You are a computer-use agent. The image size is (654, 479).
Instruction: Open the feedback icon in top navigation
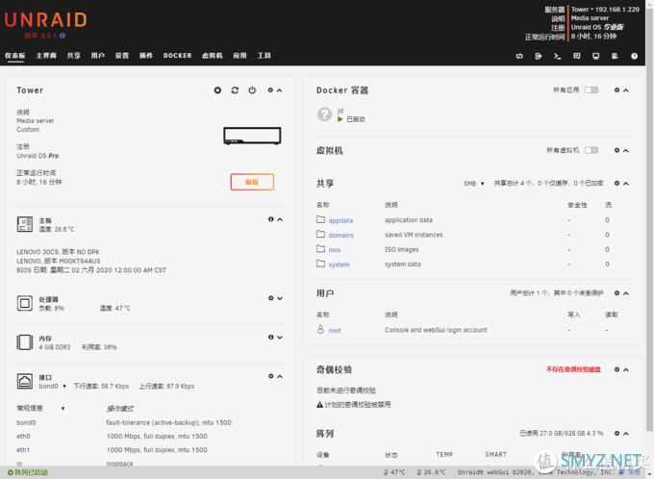pos(576,56)
